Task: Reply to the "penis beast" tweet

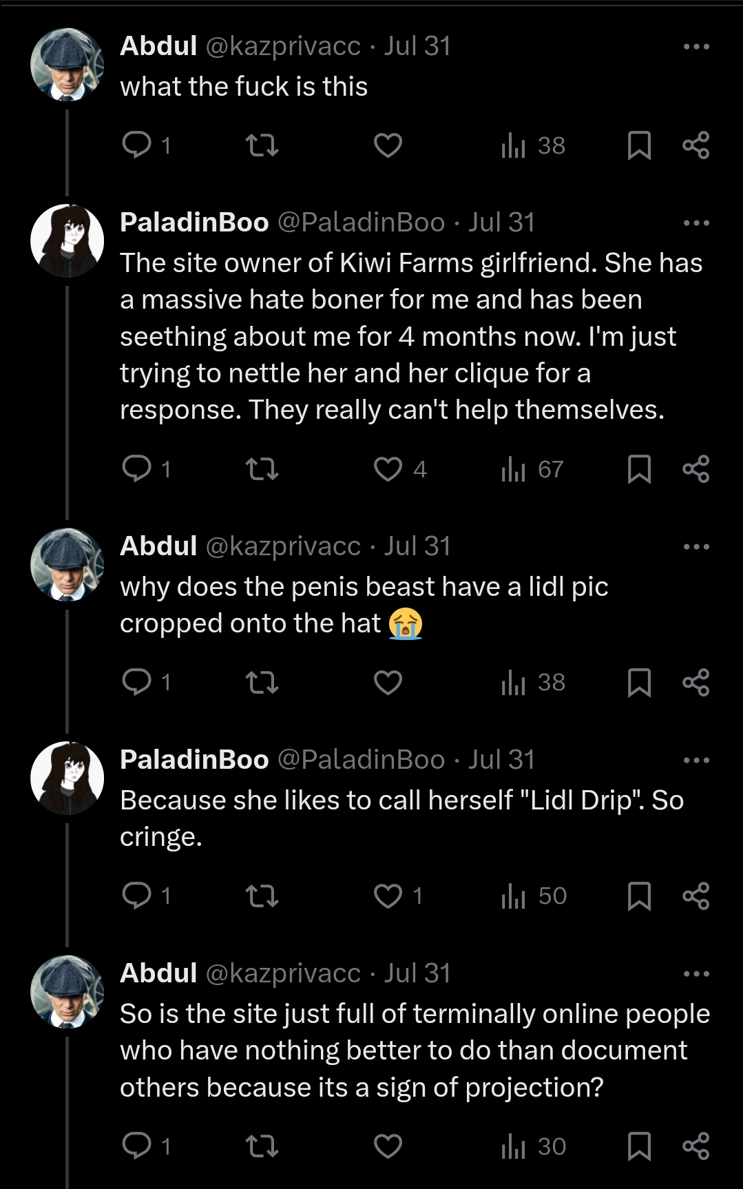Action: (137, 682)
